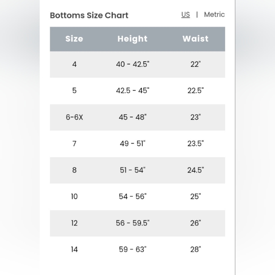275x275 pixels.
Task: Select the size 10 row label
Action: pyautogui.click(x=74, y=197)
